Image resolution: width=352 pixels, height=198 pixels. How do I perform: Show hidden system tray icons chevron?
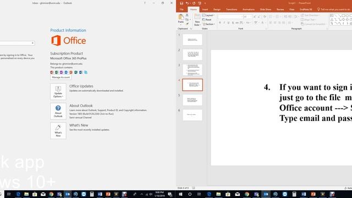pyautogui.click(x=142, y=194)
